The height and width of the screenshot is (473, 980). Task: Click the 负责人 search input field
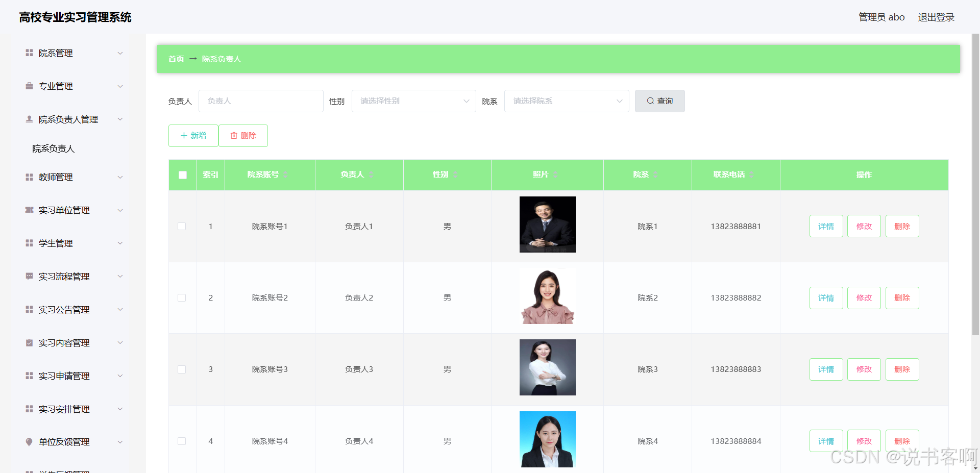[x=261, y=101]
